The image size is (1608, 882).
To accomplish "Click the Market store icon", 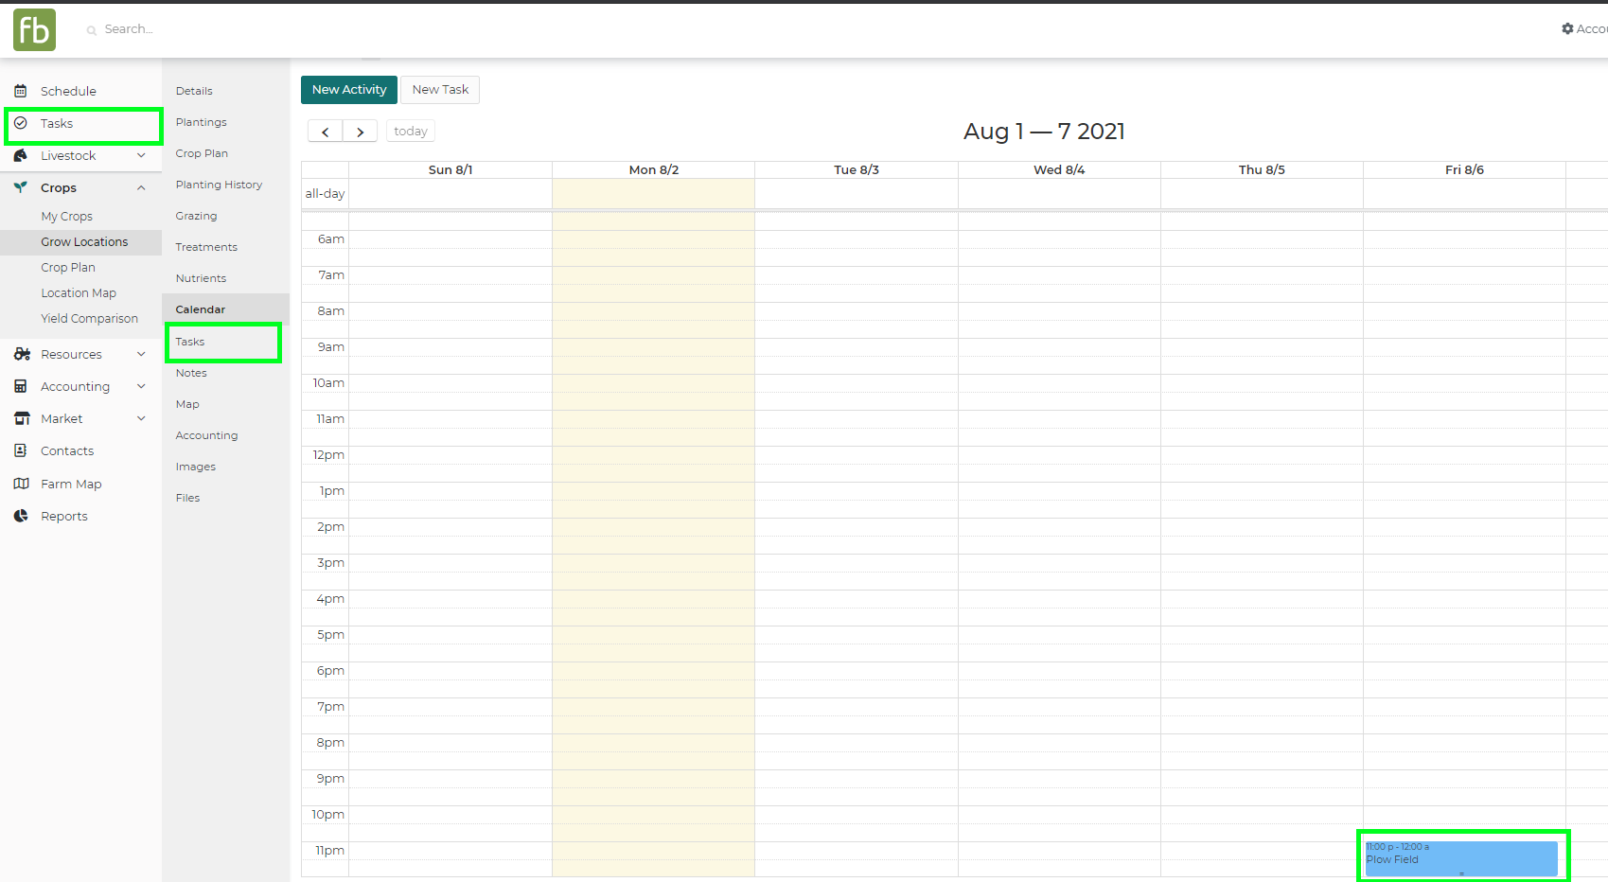I will click(22, 418).
